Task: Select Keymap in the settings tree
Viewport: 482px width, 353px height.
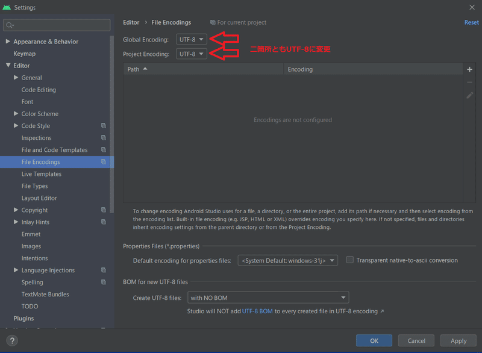Action: coord(25,54)
